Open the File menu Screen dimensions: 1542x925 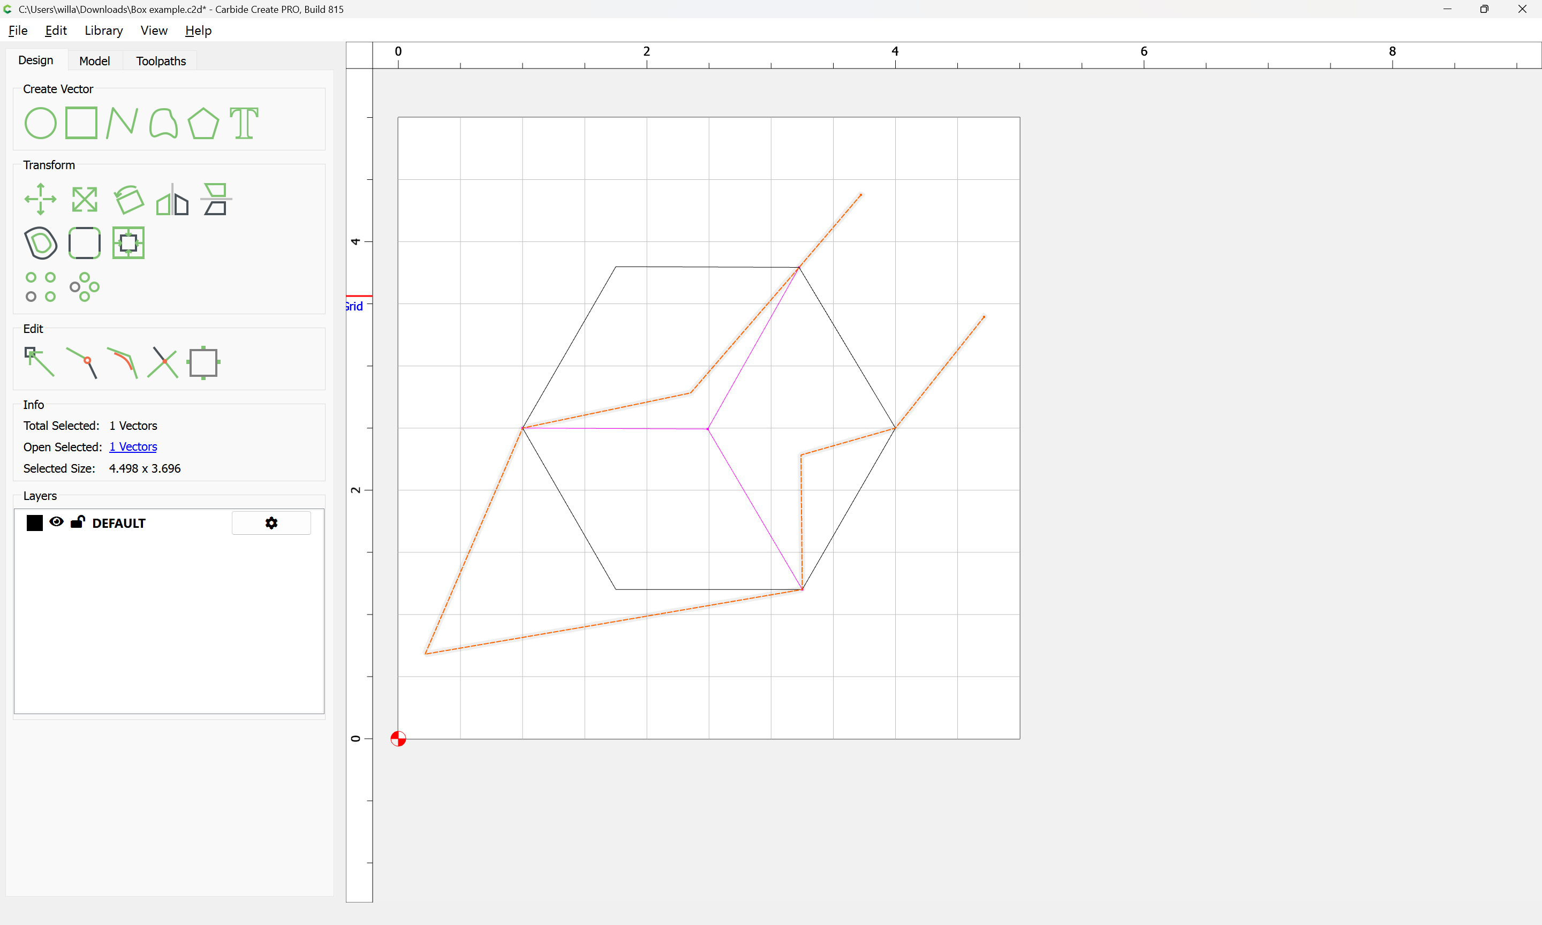18,31
